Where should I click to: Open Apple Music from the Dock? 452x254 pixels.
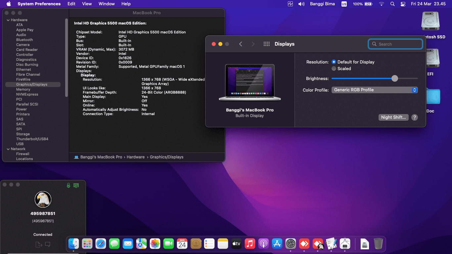[250, 244]
